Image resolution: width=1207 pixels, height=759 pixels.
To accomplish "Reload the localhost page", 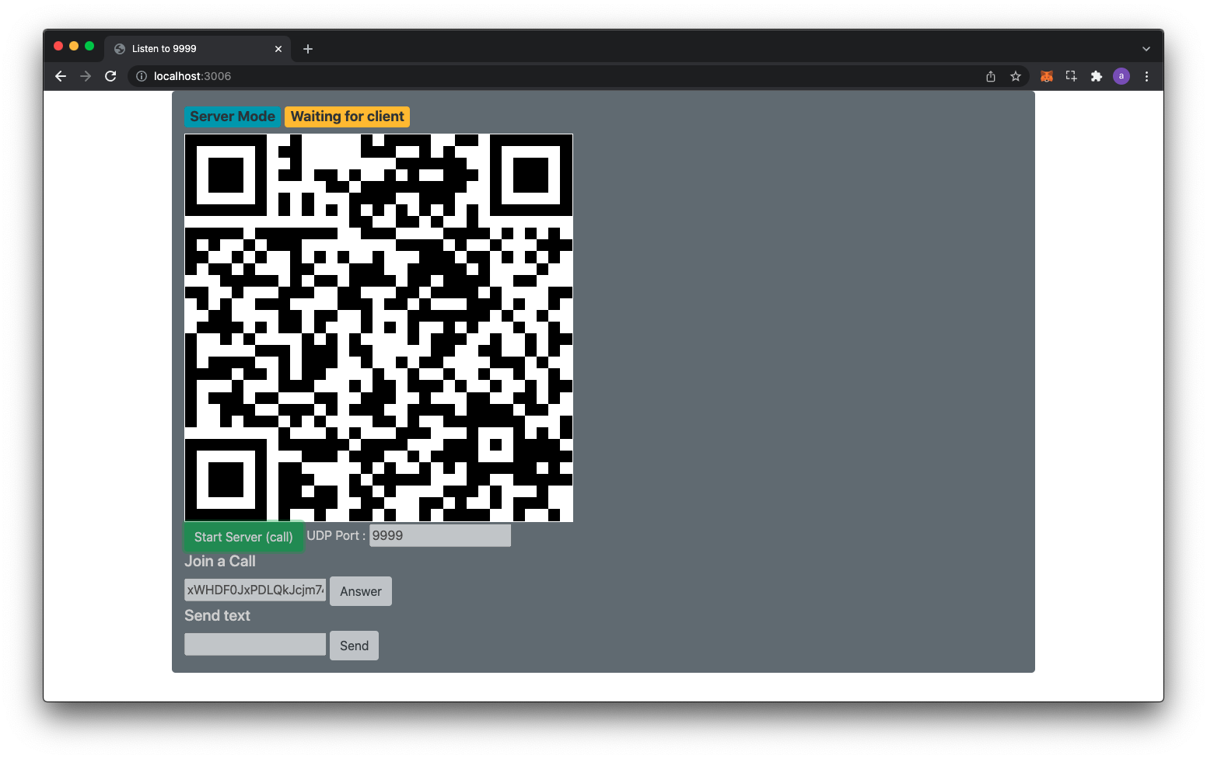I will (110, 76).
